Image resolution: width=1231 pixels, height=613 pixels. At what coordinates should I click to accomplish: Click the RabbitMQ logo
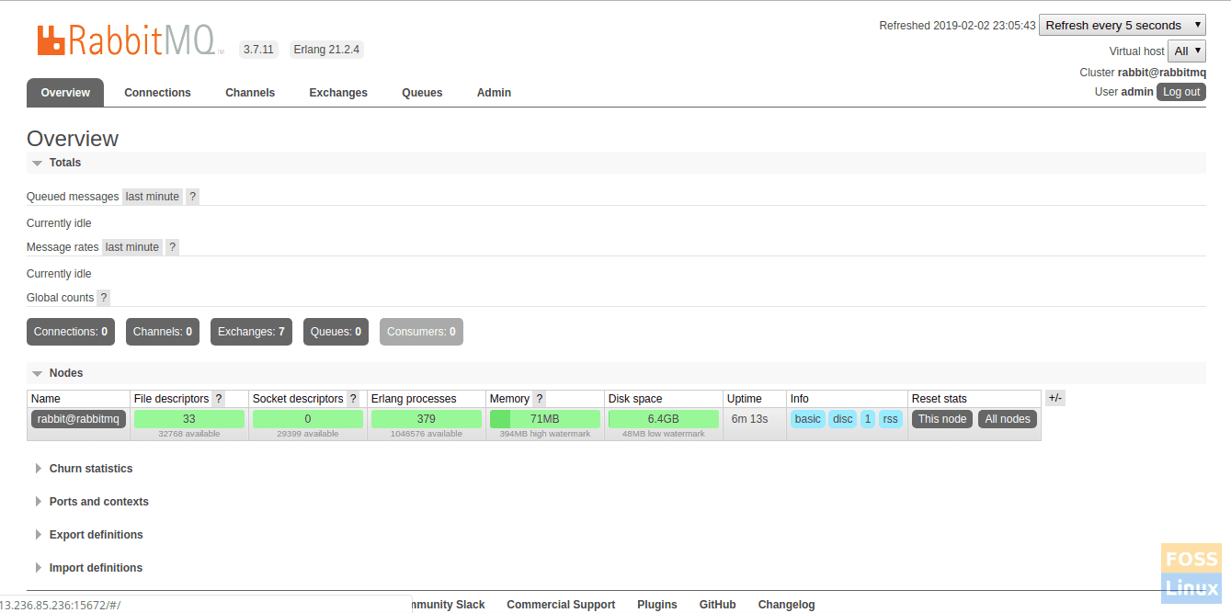[x=130, y=40]
